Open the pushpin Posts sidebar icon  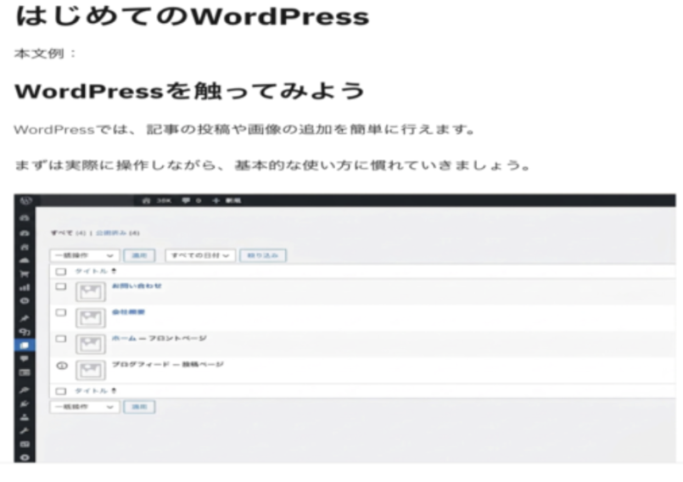pyautogui.click(x=25, y=318)
